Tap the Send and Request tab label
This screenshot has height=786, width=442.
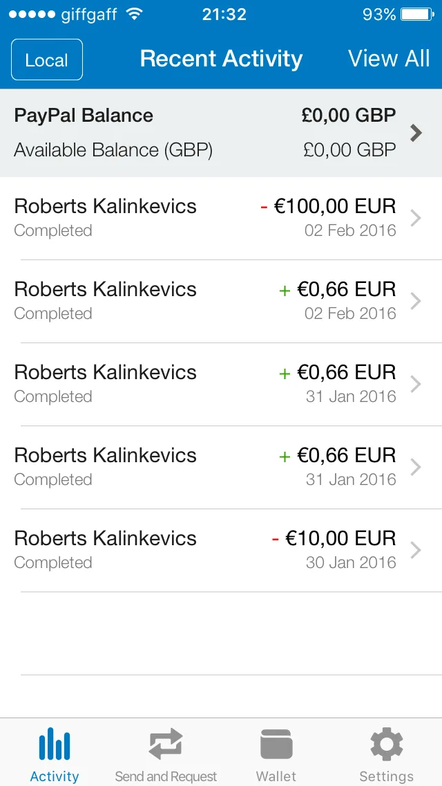(x=166, y=776)
